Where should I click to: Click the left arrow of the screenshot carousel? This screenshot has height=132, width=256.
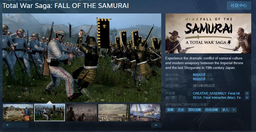pyautogui.click(x=7, y=125)
